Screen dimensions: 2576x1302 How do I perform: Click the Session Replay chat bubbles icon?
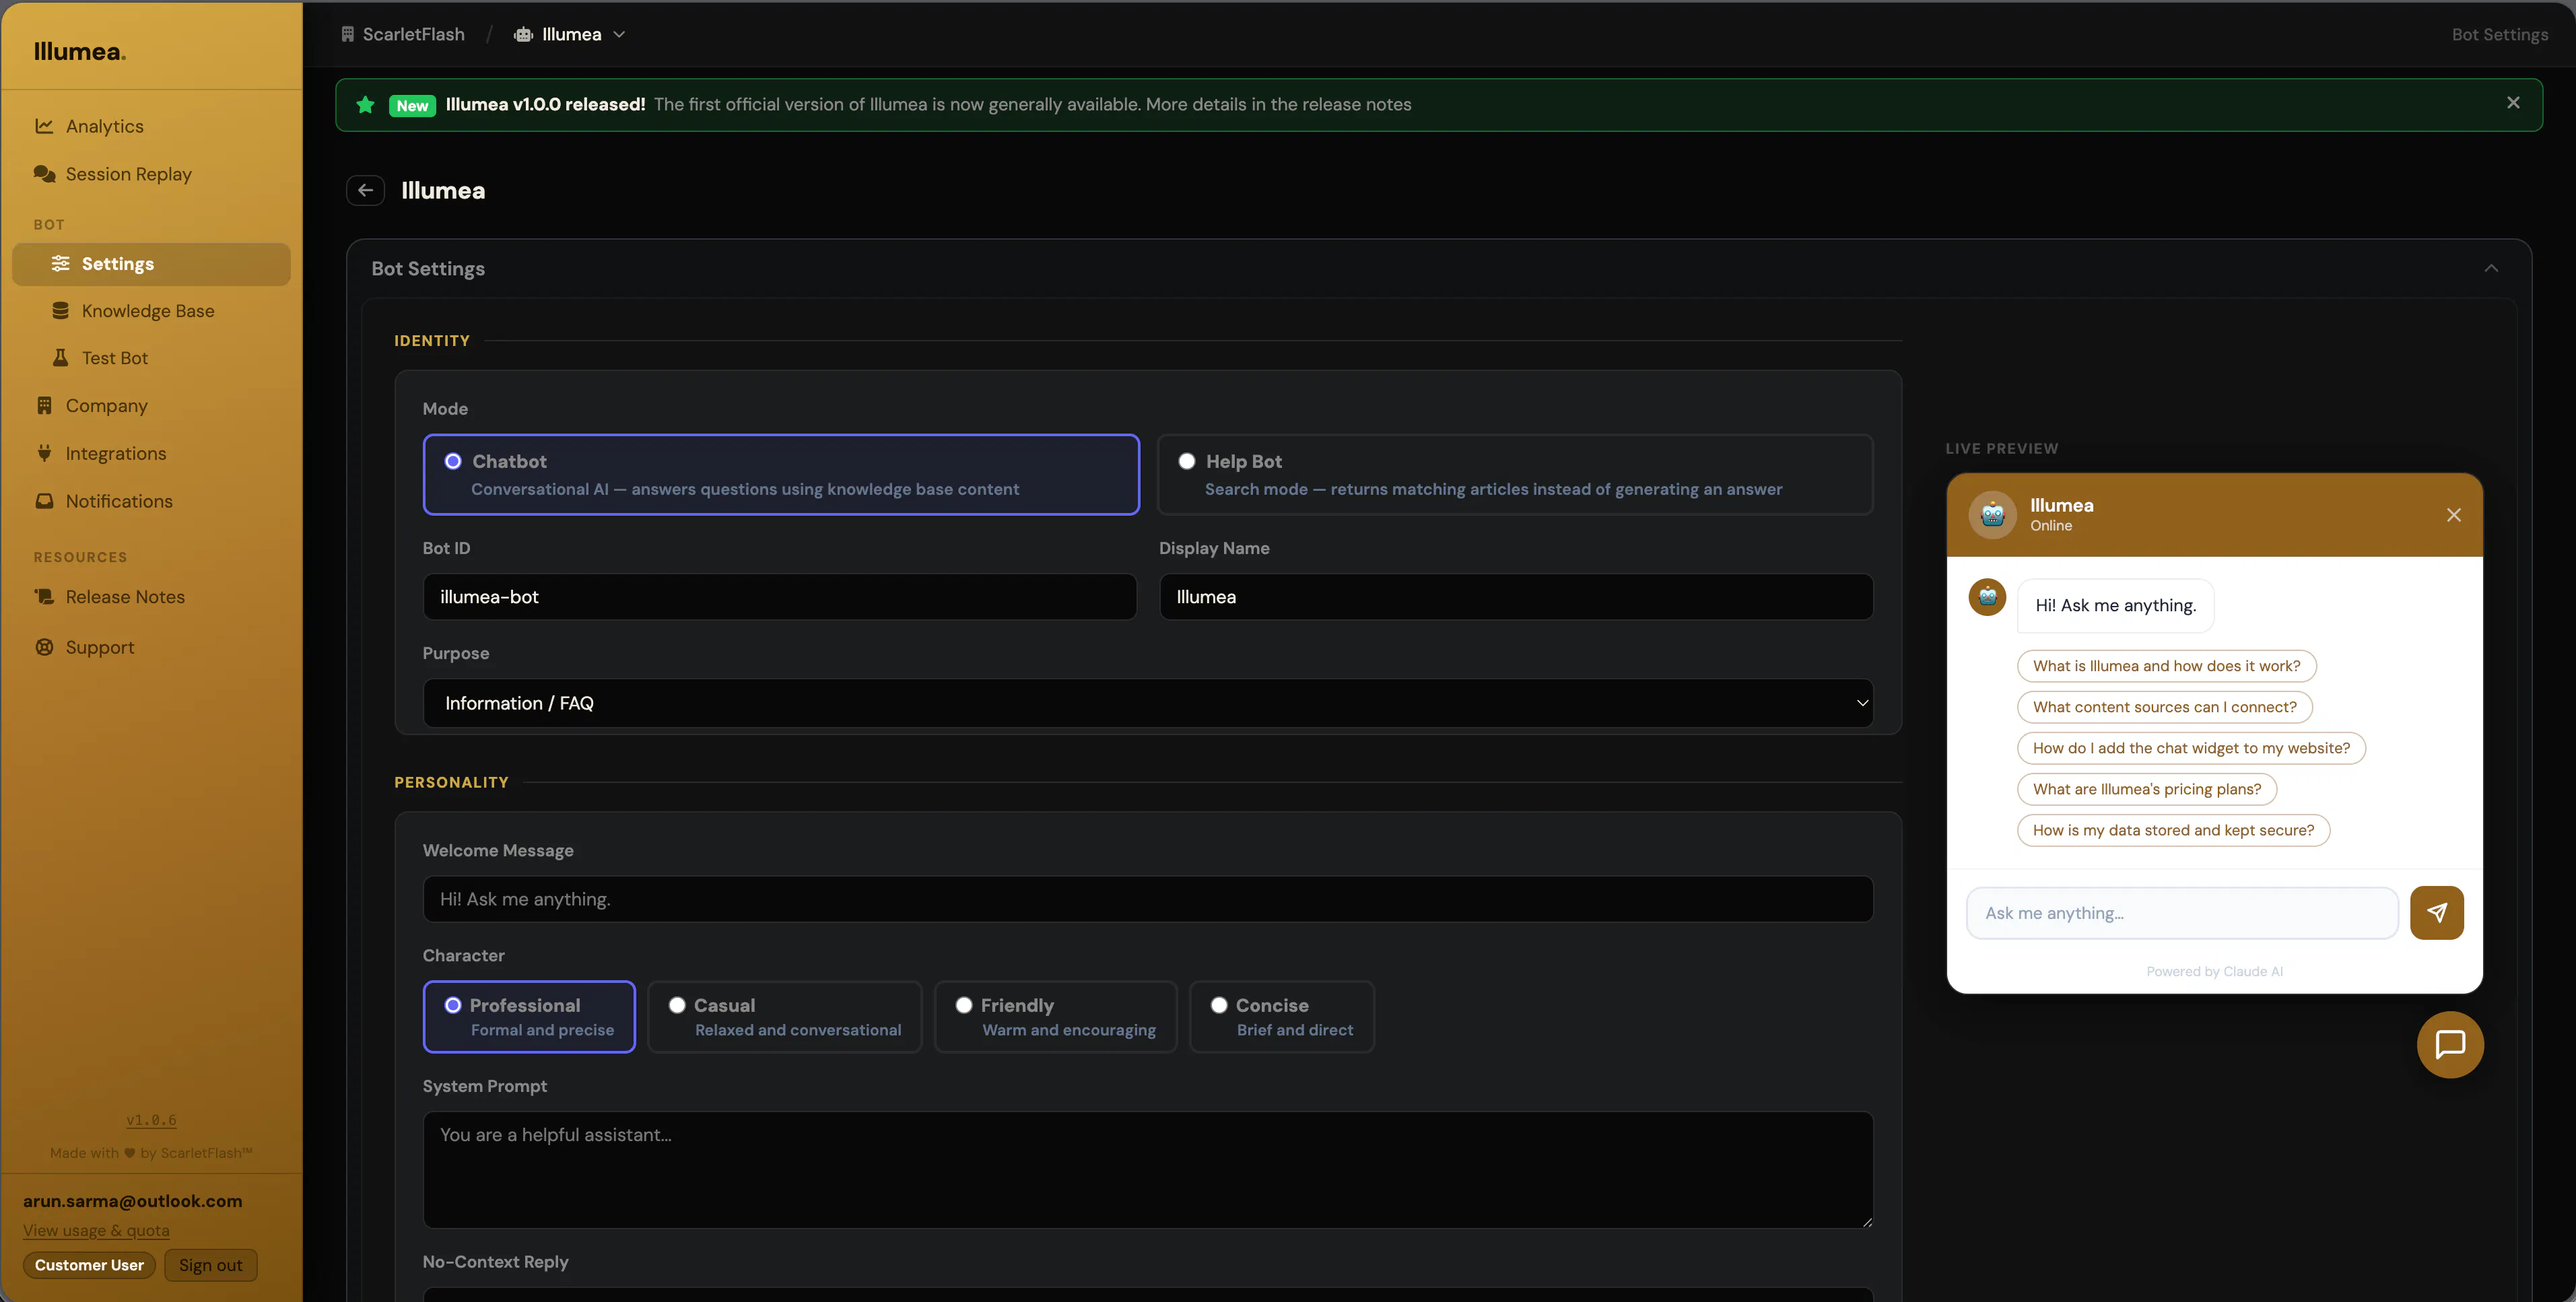pos(44,174)
